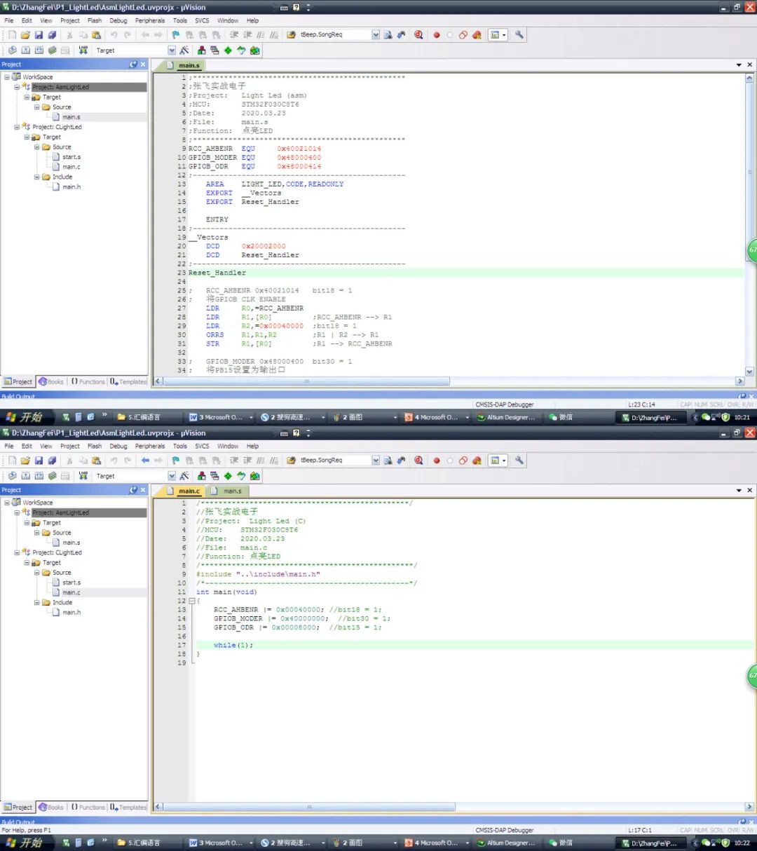Click red Insert Breakpoint icon in upper uVision

(x=436, y=35)
